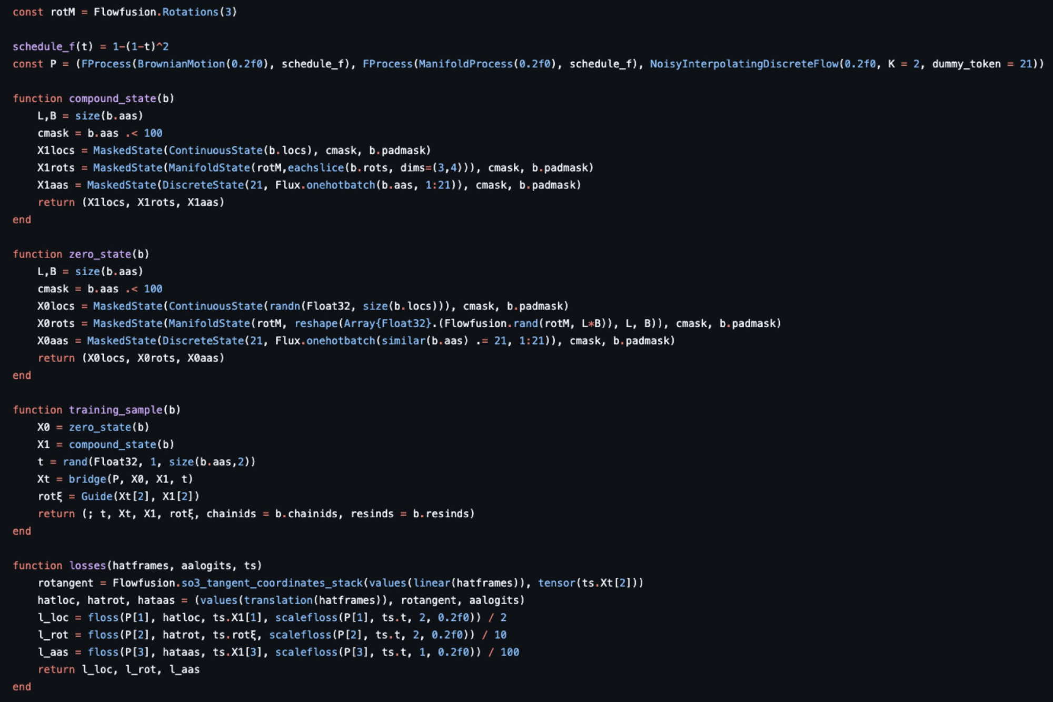The width and height of the screenshot is (1053, 702).
Task: Click Rotations in the first line
Action: tap(190, 12)
